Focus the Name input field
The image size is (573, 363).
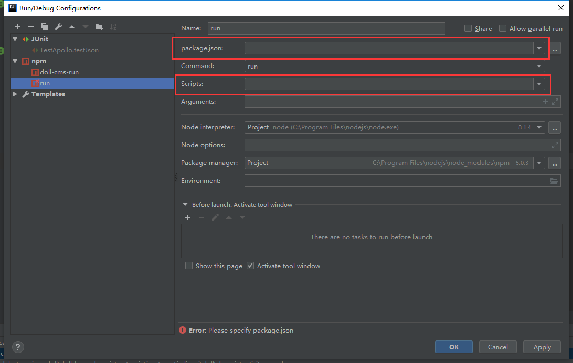coord(326,28)
